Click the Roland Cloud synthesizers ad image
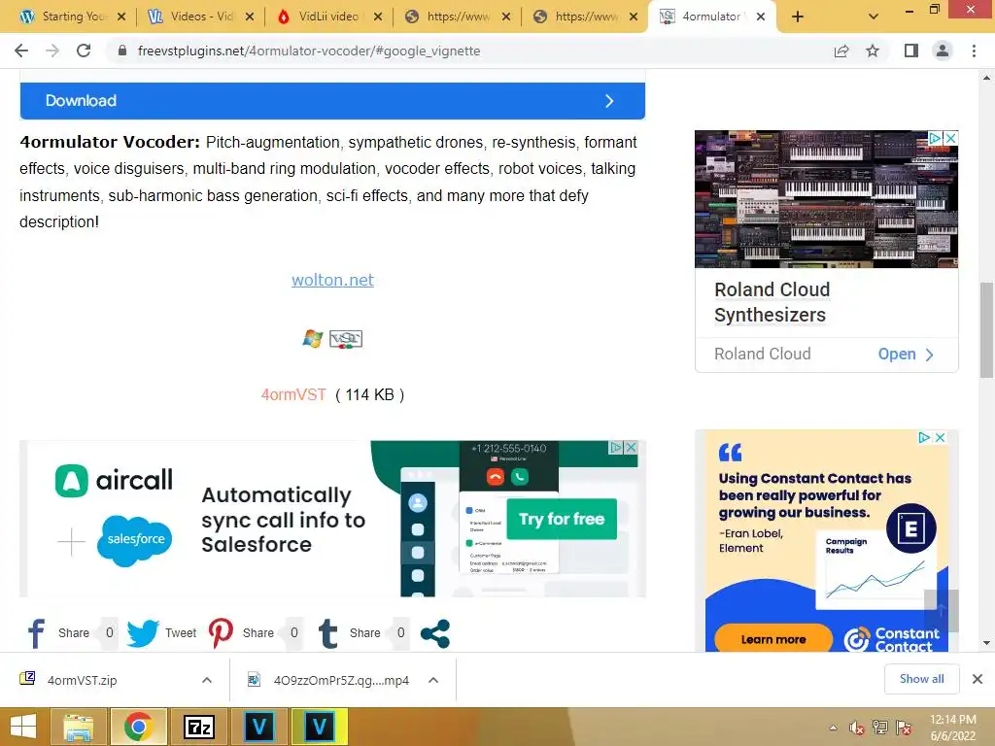This screenshot has height=746, width=995. 826,199
